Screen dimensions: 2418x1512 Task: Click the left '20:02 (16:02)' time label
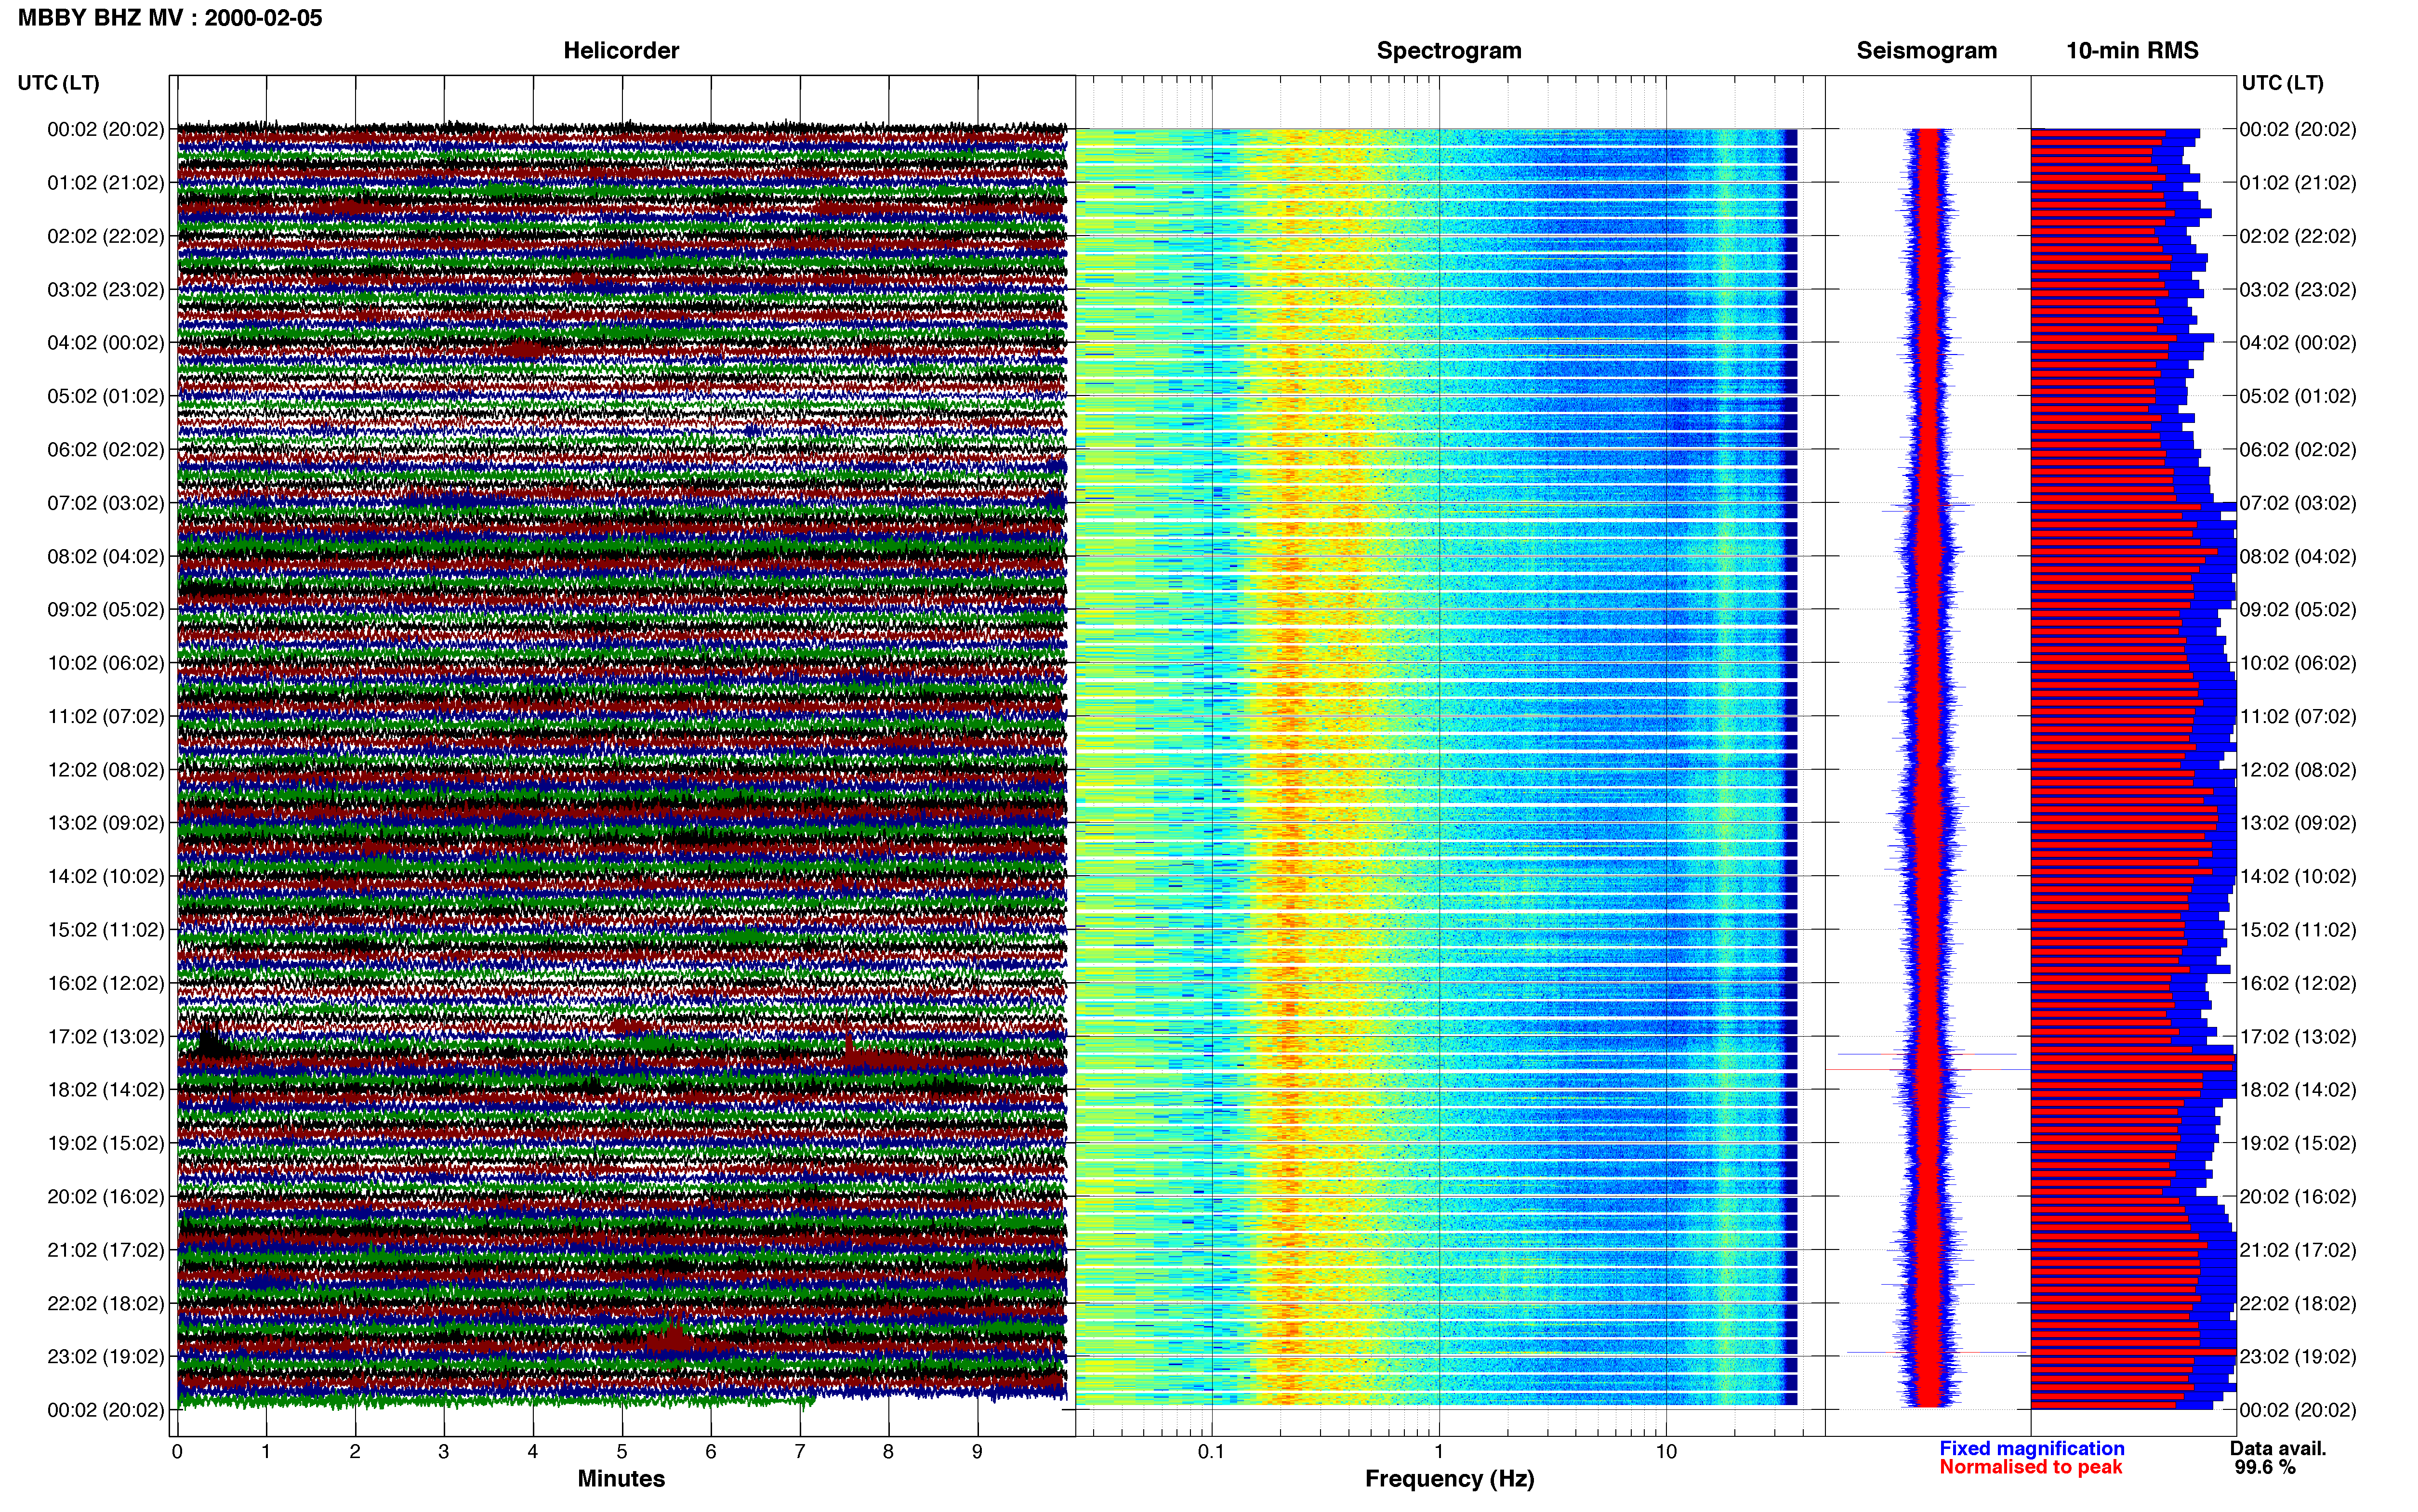106,1196
